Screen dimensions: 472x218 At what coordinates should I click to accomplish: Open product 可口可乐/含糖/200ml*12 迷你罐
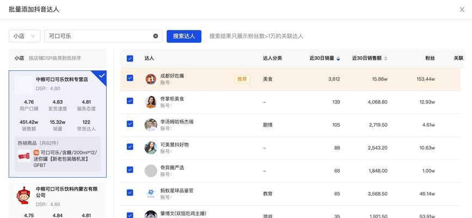[65, 159]
